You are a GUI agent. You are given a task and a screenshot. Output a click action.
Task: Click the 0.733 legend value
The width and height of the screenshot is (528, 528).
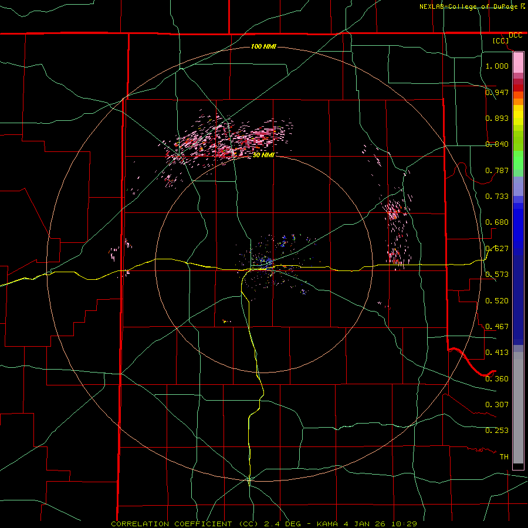click(497, 197)
